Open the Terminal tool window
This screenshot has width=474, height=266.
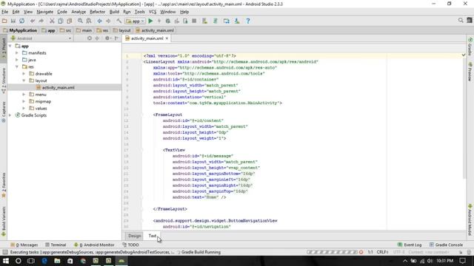[56, 245]
